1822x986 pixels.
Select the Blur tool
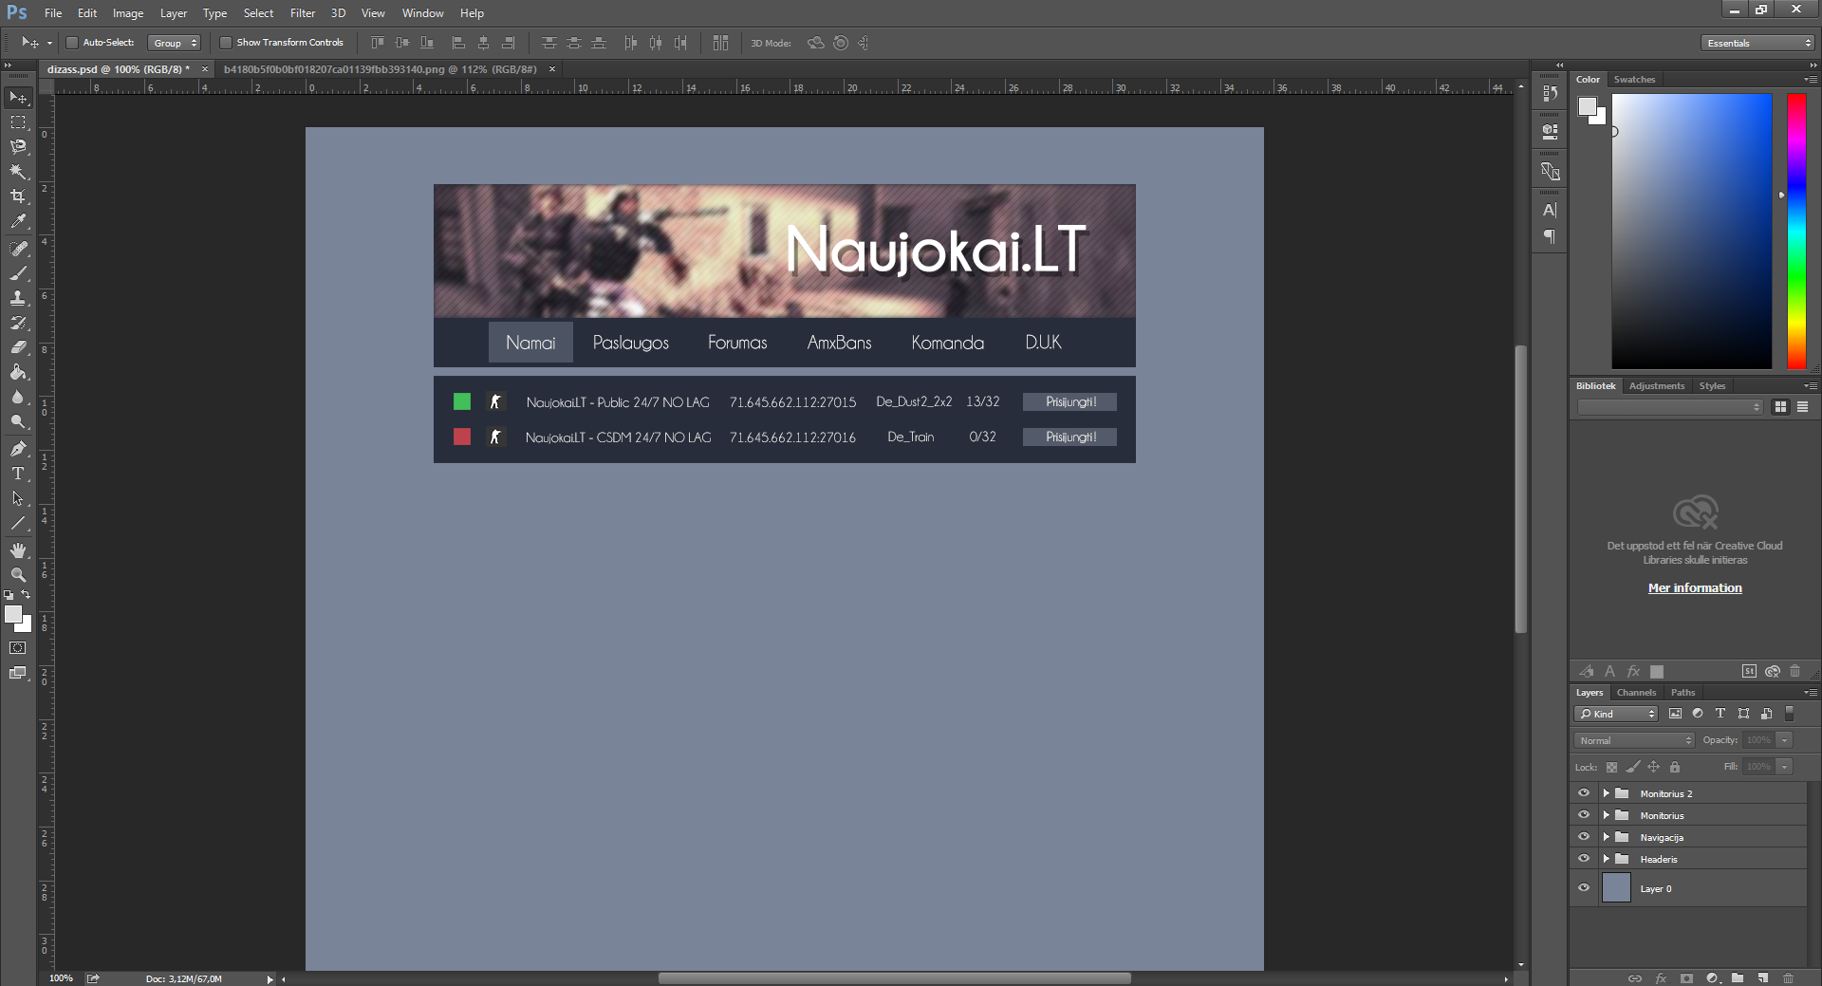[x=18, y=397]
